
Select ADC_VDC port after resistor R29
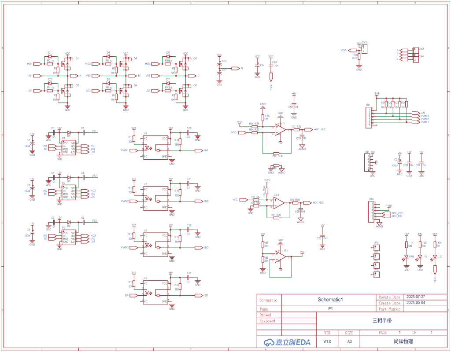309,130
